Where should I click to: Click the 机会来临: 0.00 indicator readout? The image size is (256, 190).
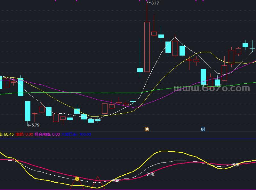47,134
